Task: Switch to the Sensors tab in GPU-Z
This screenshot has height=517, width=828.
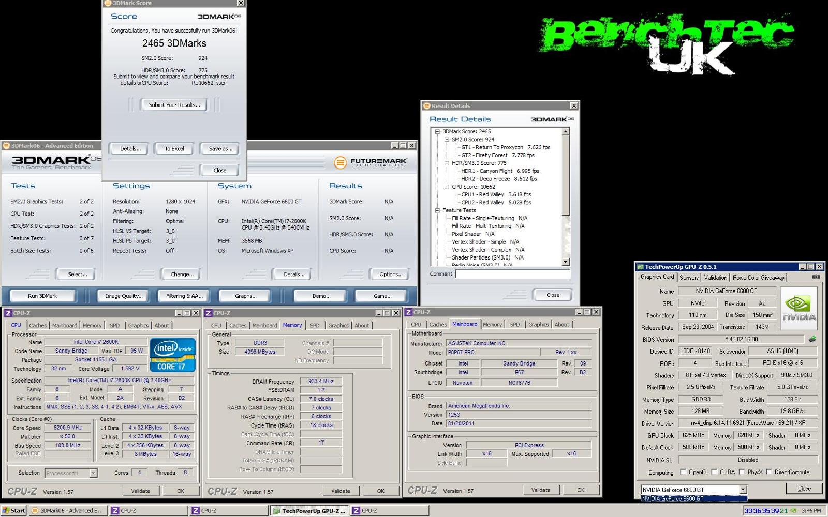Action: [689, 278]
